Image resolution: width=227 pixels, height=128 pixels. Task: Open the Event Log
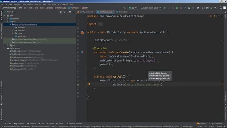point(201,124)
